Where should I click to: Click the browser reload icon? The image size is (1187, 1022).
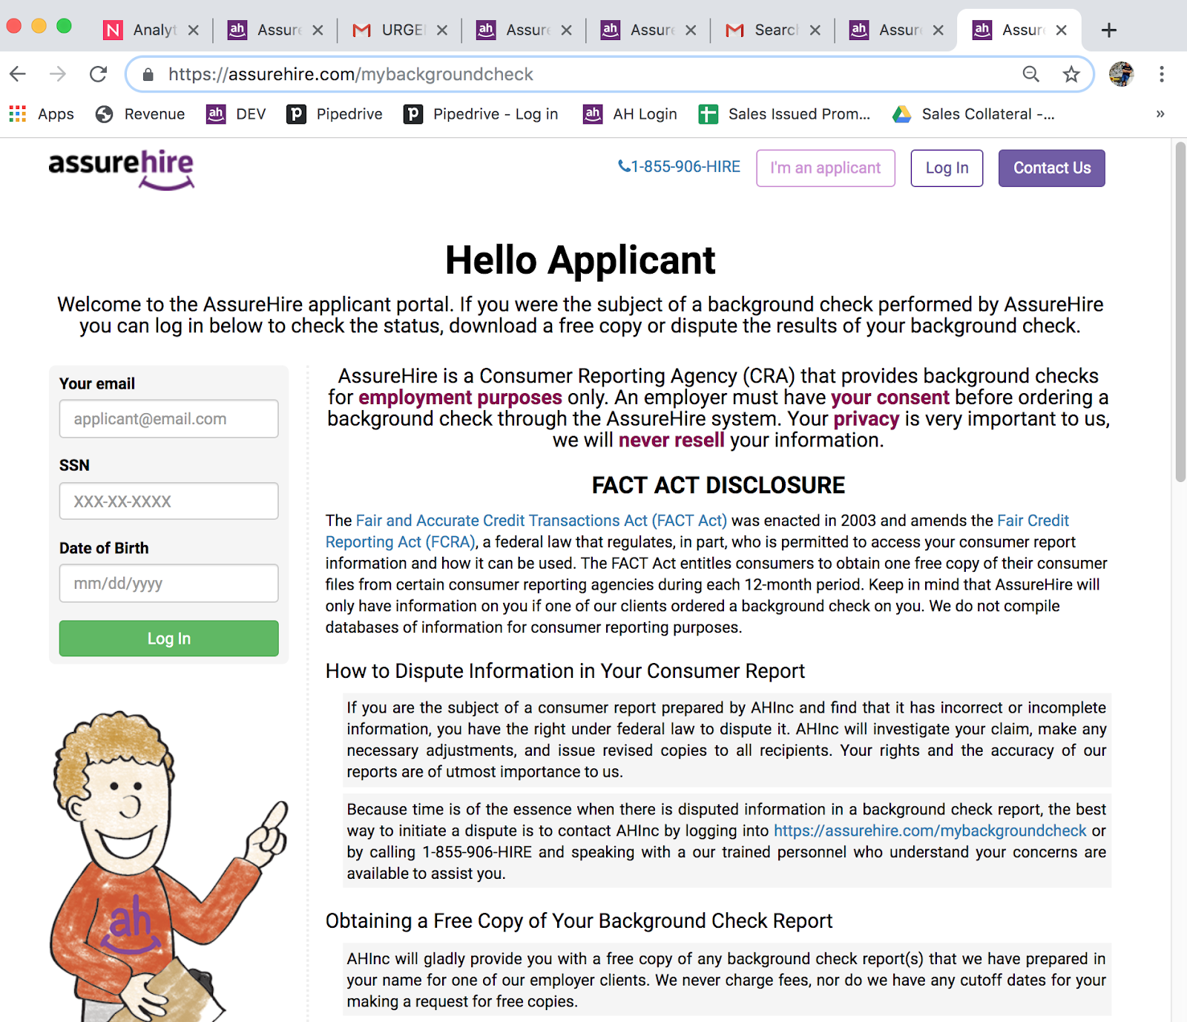tap(98, 74)
